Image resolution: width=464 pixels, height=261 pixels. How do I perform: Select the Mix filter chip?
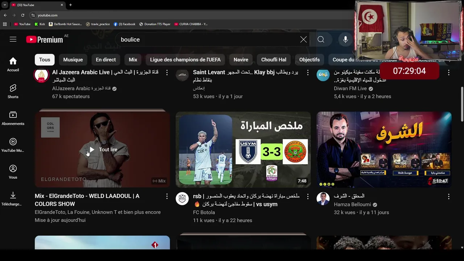coord(133,60)
